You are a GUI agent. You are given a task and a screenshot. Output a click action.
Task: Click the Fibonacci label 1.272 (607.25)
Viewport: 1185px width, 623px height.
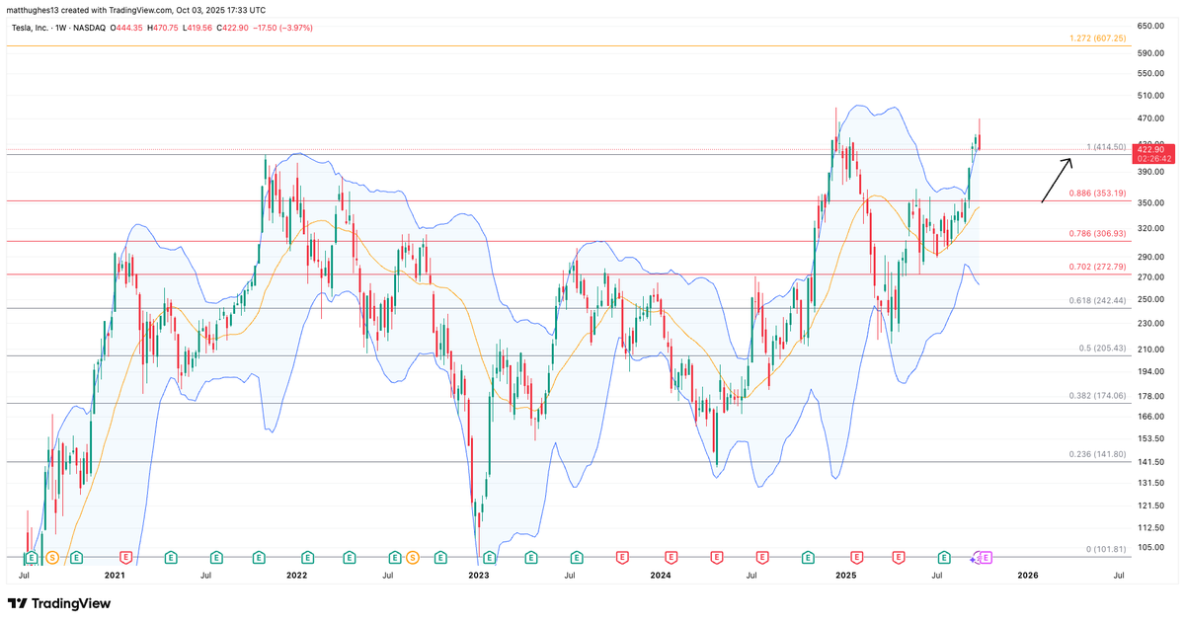1098,39
